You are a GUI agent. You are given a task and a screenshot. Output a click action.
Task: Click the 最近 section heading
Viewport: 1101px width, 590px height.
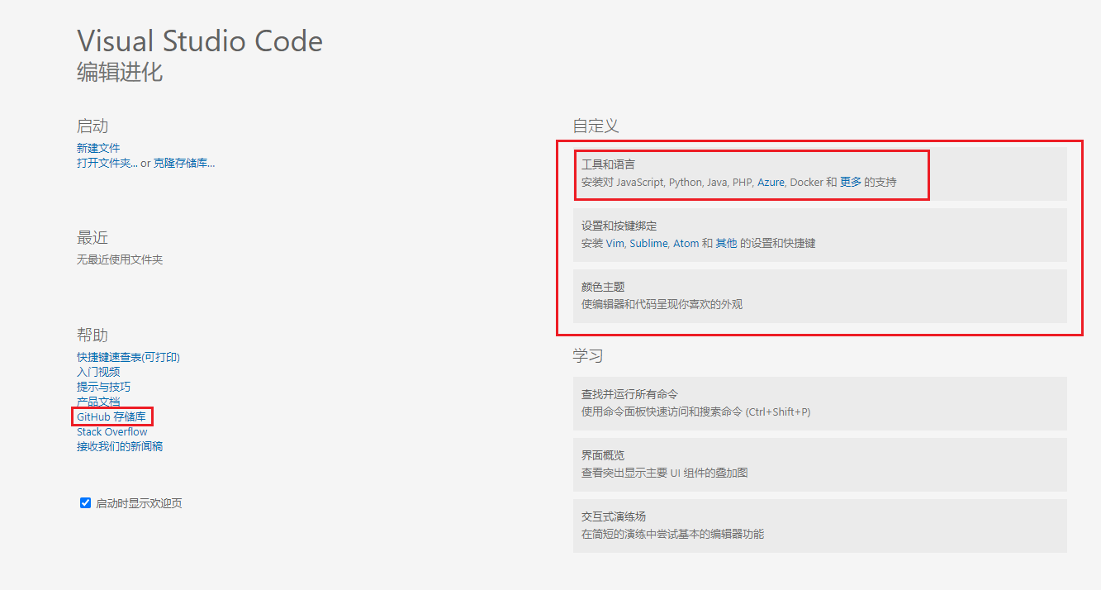(x=93, y=238)
